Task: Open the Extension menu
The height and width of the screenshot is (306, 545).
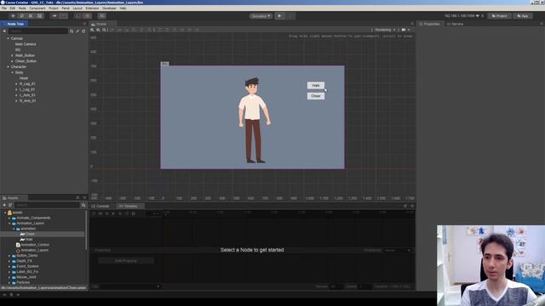Action: tap(92, 8)
